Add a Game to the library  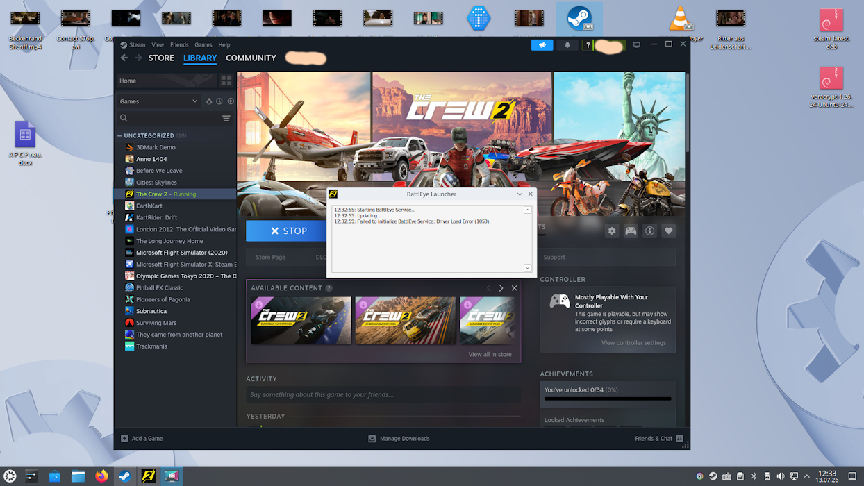click(142, 439)
